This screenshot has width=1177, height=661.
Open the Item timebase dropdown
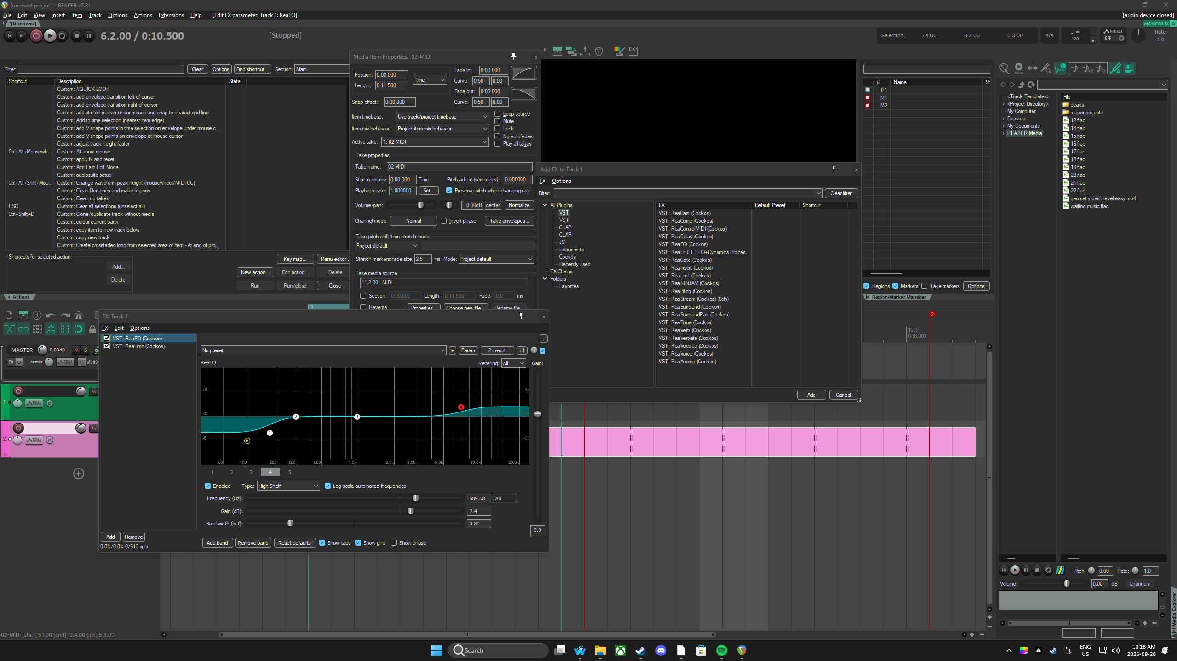pos(442,117)
